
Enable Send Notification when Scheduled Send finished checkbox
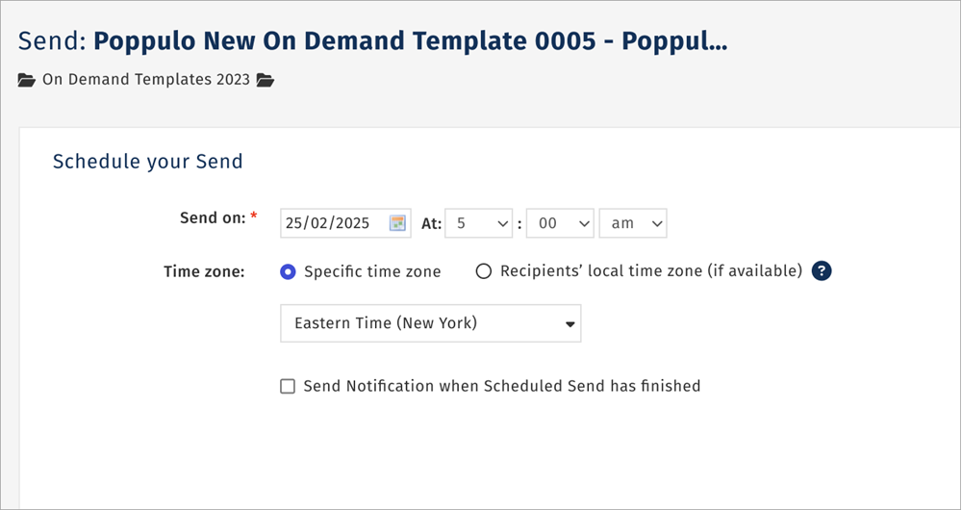(x=287, y=387)
